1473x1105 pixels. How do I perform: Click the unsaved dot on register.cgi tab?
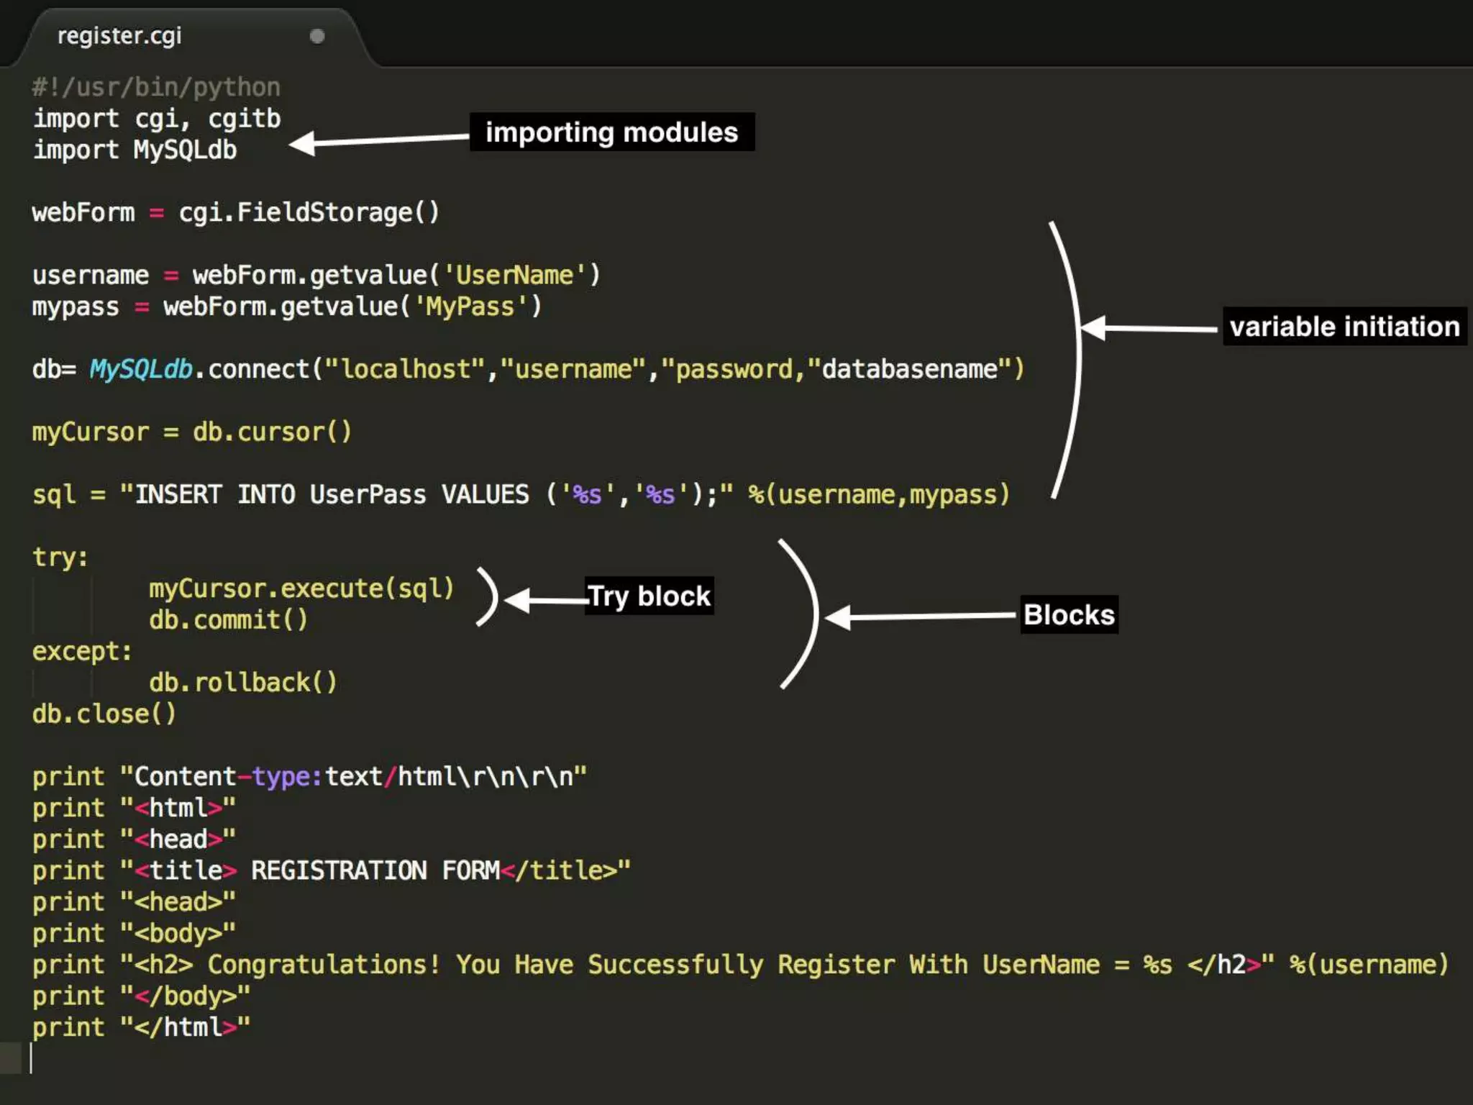(317, 36)
